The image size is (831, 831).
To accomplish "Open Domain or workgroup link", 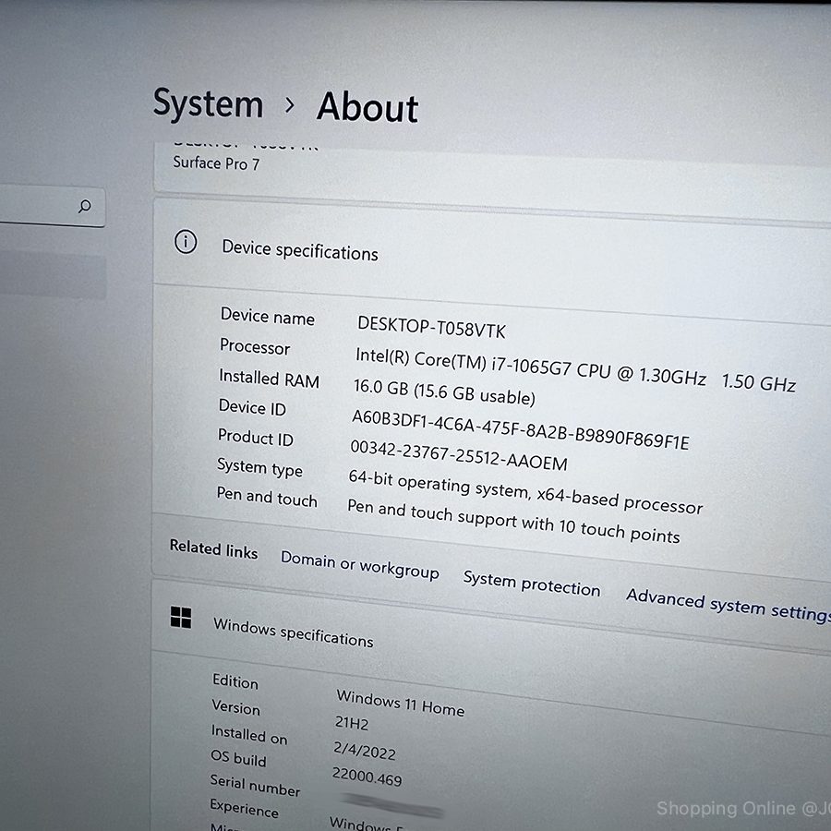I will [360, 565].
